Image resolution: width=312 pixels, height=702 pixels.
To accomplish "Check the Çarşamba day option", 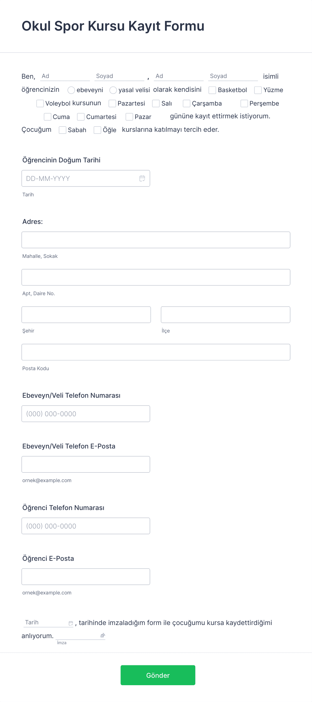I will pos(187,104).
